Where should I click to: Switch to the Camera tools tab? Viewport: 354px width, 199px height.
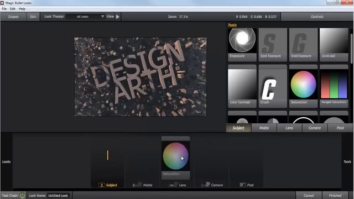[315, 128]
